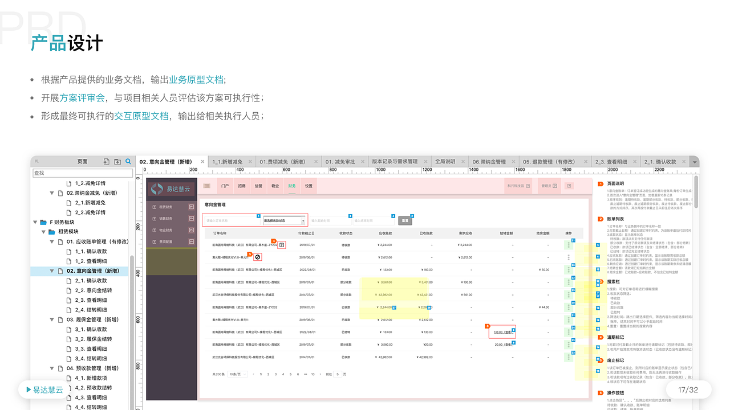Screen dimensions: 730x410
Task: Switch to the 01. 减免审批 tab
Action: click(340, 162)
